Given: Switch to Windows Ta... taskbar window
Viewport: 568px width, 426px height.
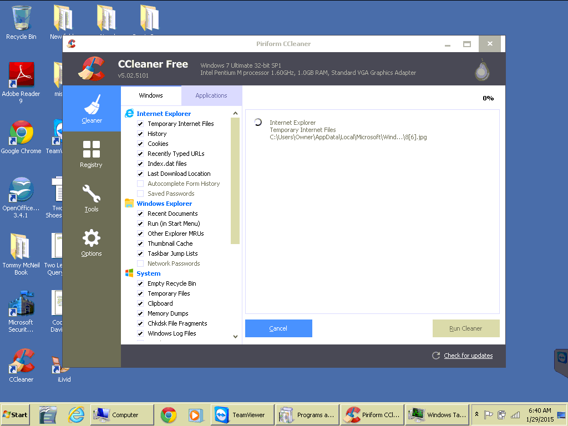Looking at the screenshot, I should (437, 415).
